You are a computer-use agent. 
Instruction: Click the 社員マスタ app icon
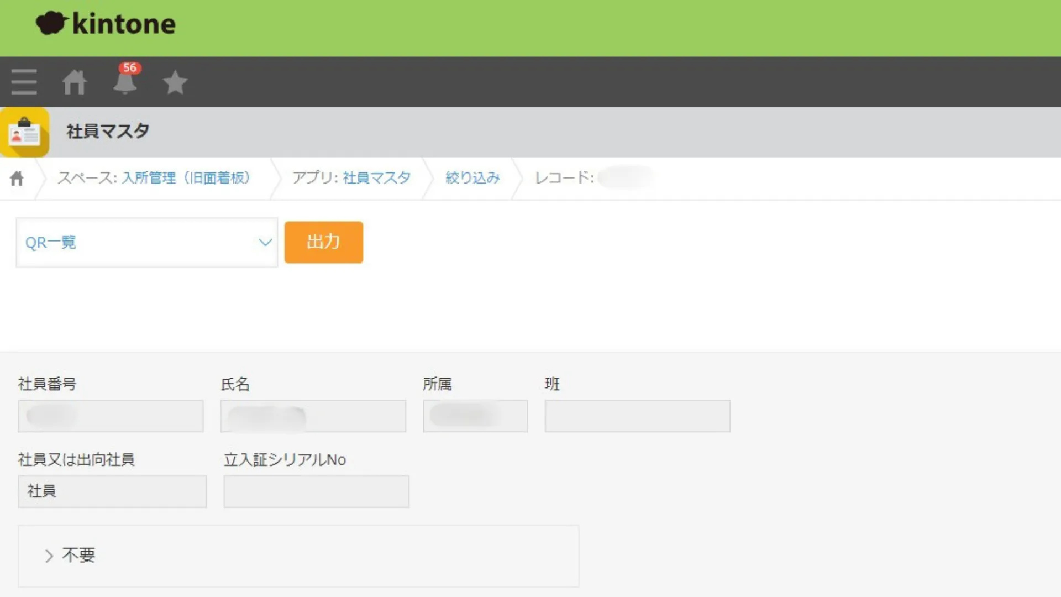(25, 133)
